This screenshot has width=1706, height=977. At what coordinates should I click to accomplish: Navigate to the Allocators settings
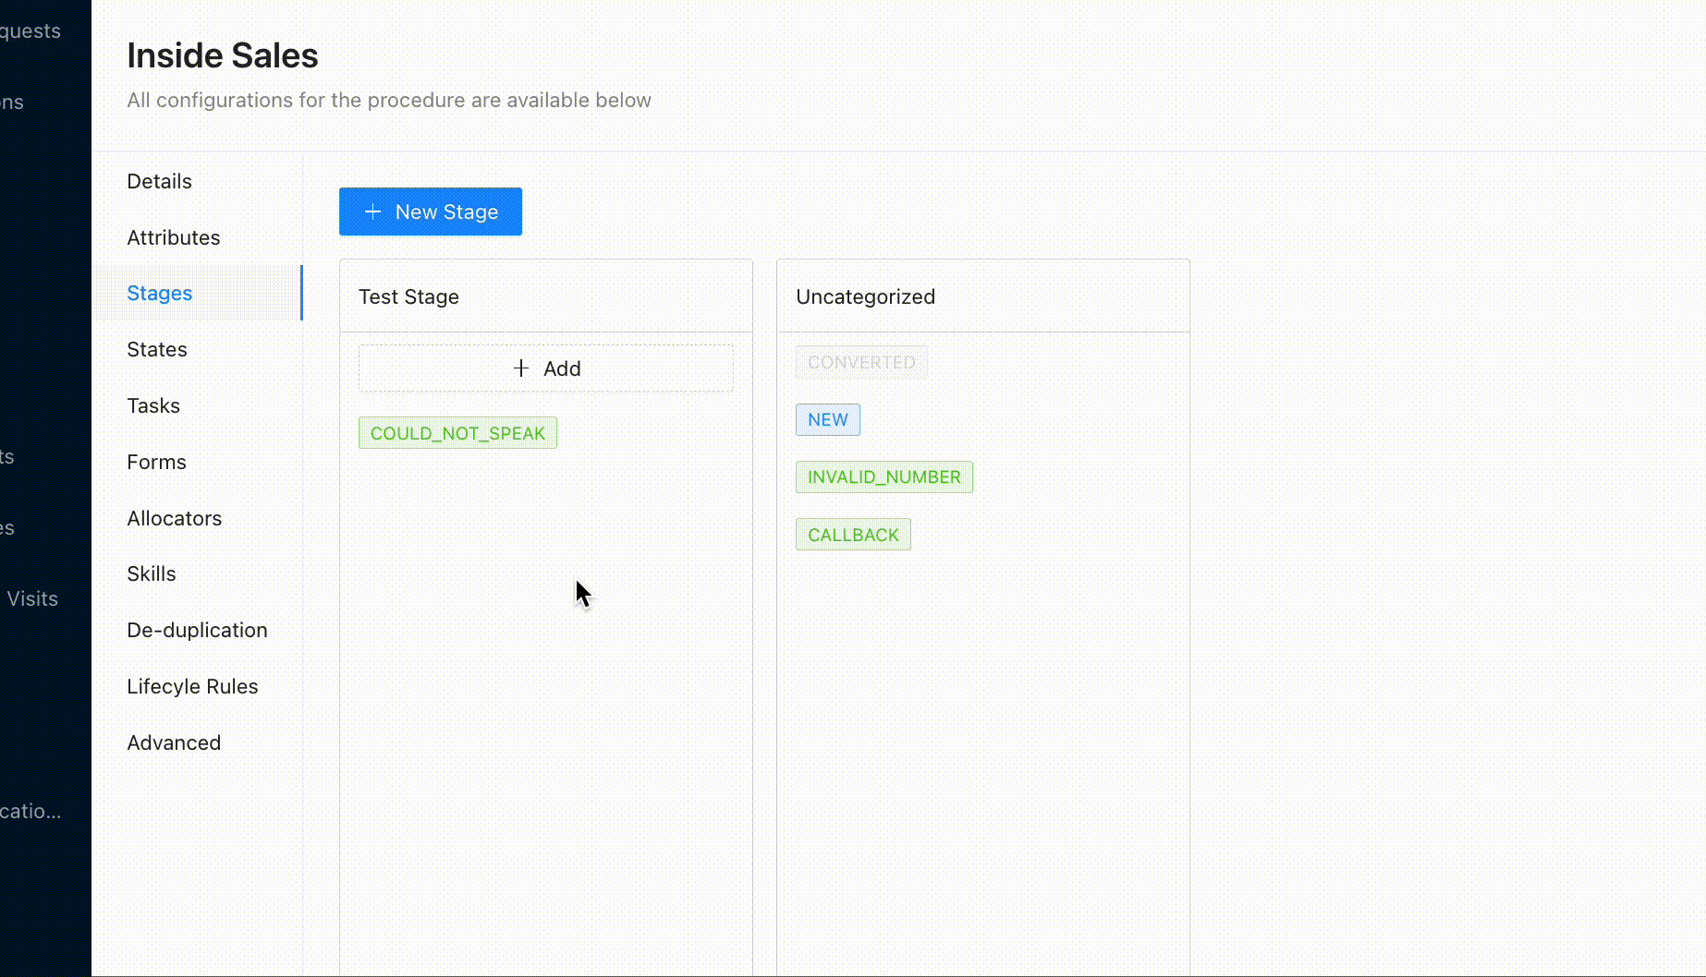(175, 518)
